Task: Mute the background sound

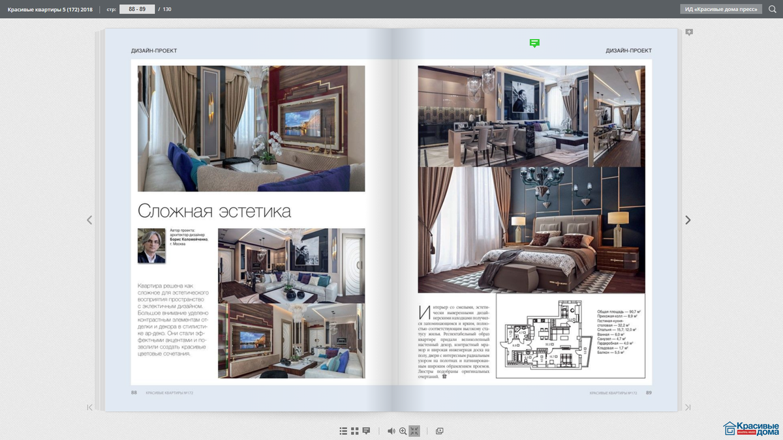Action: tap(391, 431)
